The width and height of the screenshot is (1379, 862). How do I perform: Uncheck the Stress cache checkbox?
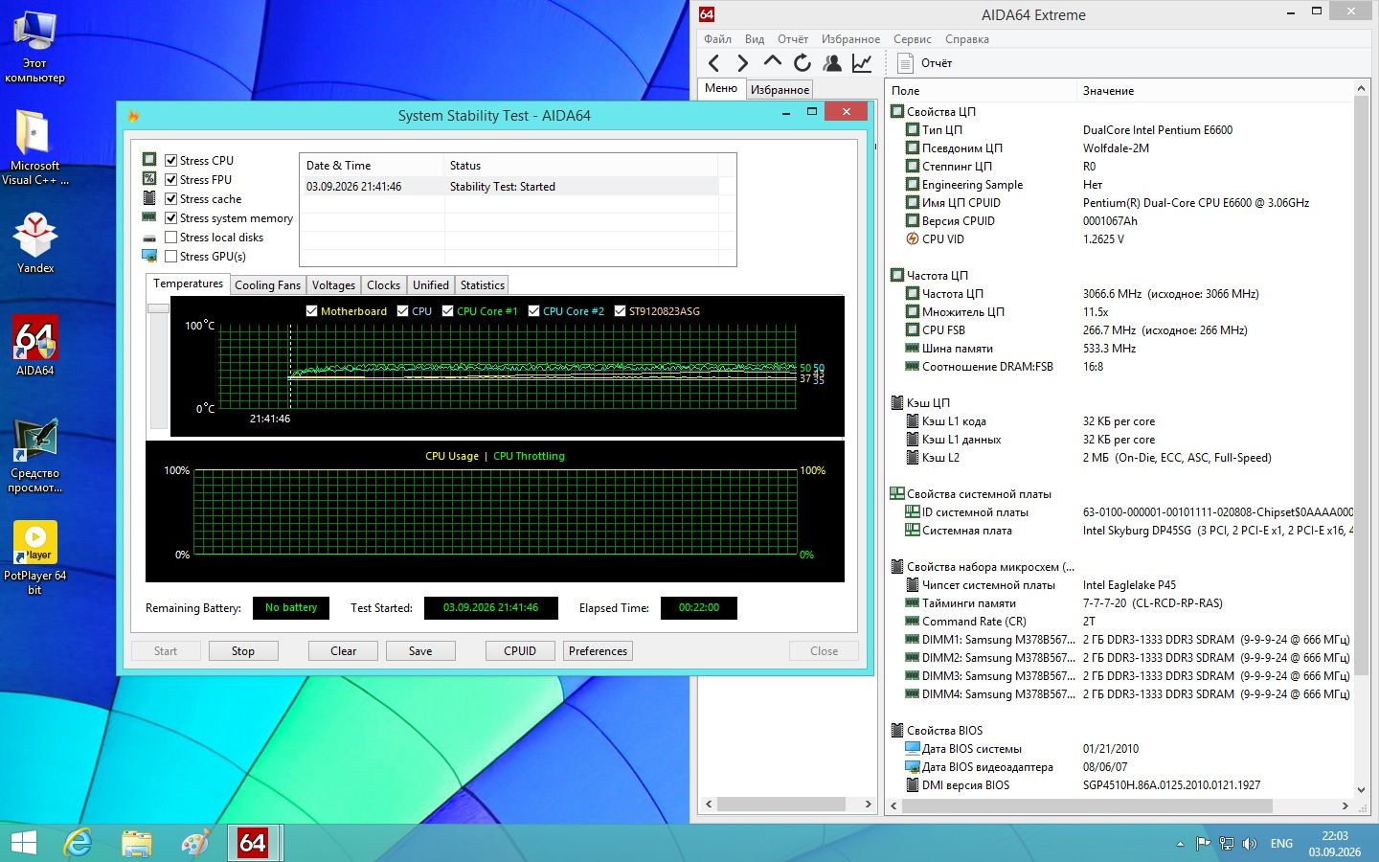pyautogui.click(x=170, y=199)
